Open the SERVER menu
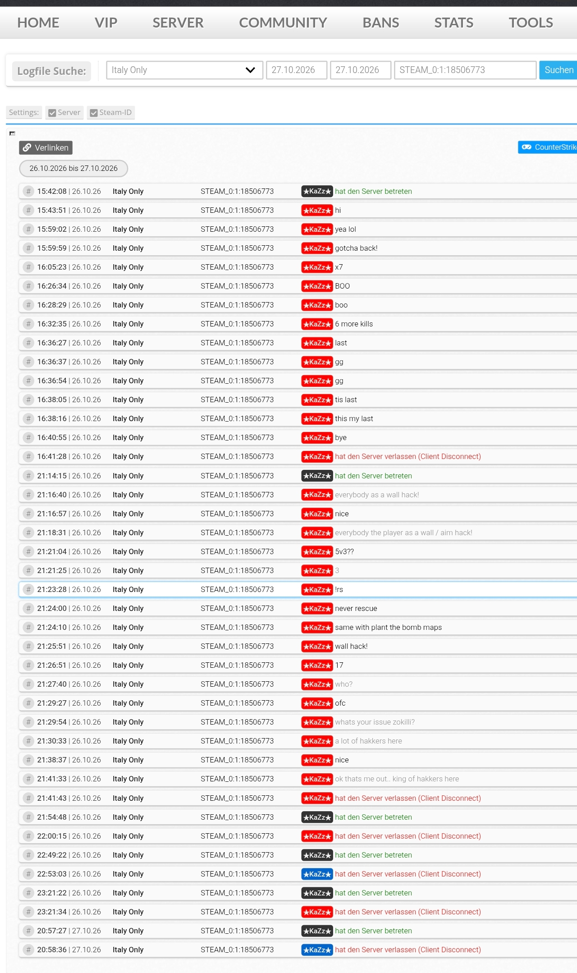Image resolution: width=577 pixels, height=973 pixels. pos(178,23)
